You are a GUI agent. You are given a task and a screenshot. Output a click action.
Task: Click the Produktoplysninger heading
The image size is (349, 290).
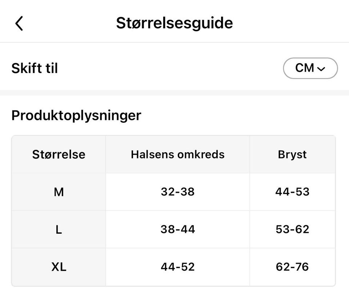(76, 116)
